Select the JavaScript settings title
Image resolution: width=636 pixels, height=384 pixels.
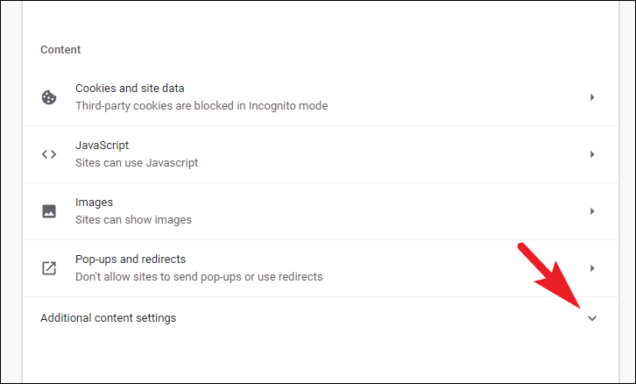pos(102,146)
